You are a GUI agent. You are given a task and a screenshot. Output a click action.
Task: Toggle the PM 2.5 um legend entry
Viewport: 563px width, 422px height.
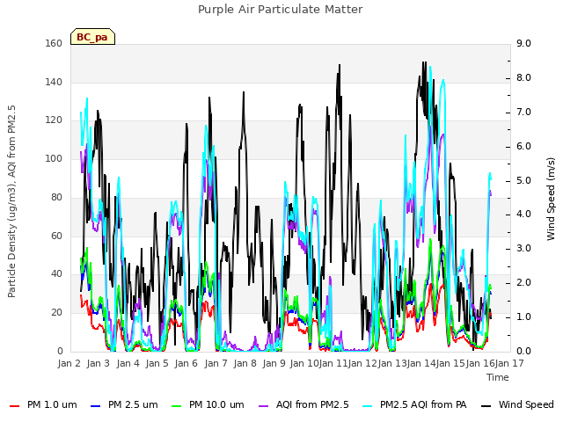click(x=124, y=404)
